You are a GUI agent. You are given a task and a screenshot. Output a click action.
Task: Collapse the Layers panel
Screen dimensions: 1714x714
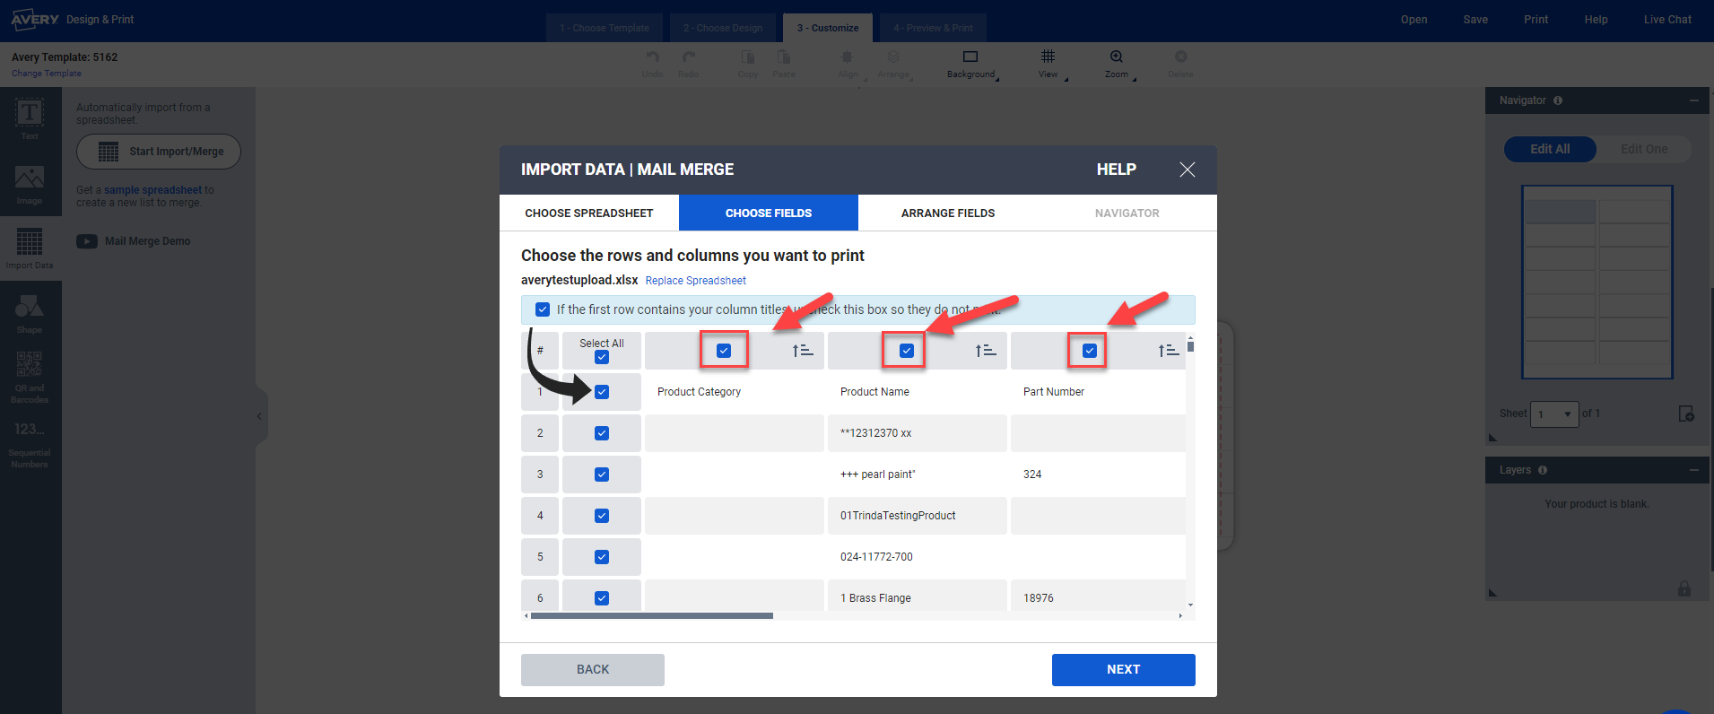point(1694,470)
